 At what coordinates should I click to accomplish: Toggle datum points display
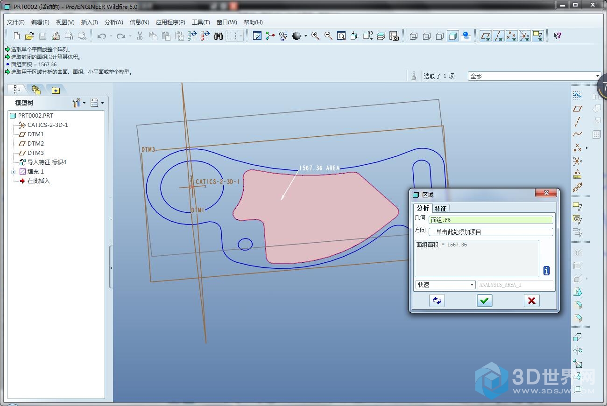click(x=512, y=36)
